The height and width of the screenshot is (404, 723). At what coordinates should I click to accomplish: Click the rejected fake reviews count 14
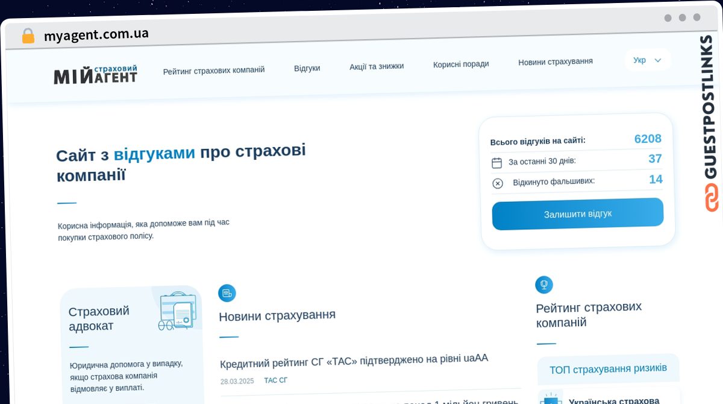tap(656, 179)
